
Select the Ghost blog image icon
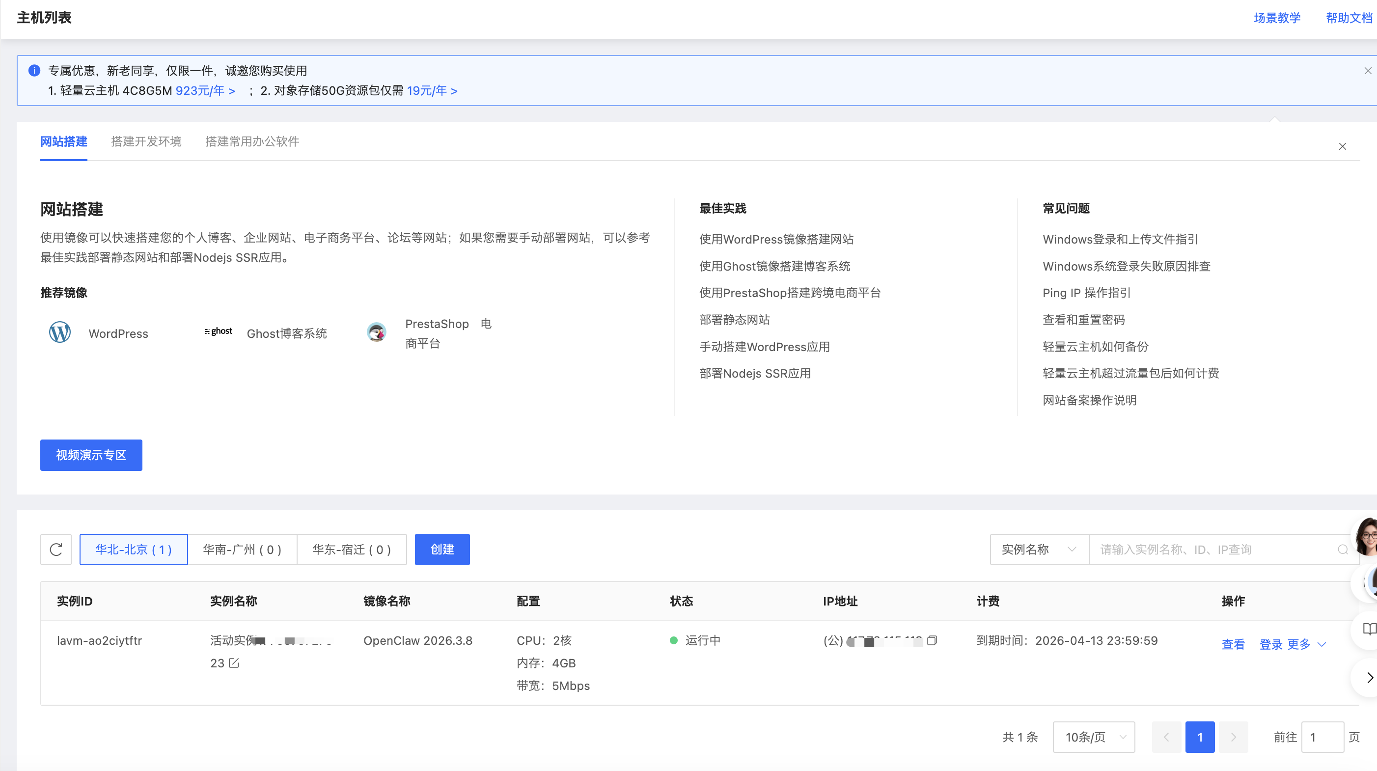(x=218, y=331)
